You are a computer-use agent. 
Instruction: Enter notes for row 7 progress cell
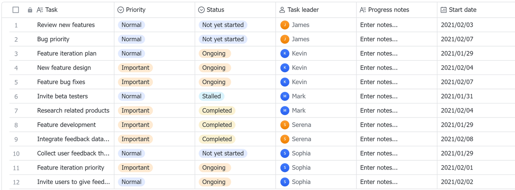pos(379,111)
